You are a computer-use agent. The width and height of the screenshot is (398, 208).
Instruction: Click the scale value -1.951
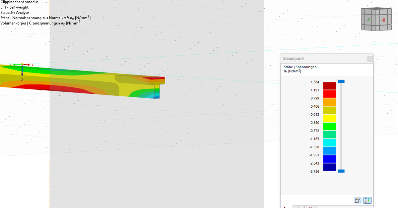pos(314,155)
